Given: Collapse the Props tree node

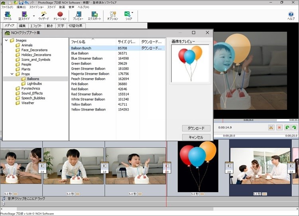Looking at the screenshot, I should (x=12, y=74).
